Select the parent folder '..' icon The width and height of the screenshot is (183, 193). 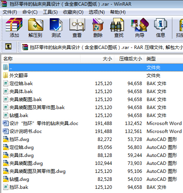pyautogui.click(x=5, y=67)
